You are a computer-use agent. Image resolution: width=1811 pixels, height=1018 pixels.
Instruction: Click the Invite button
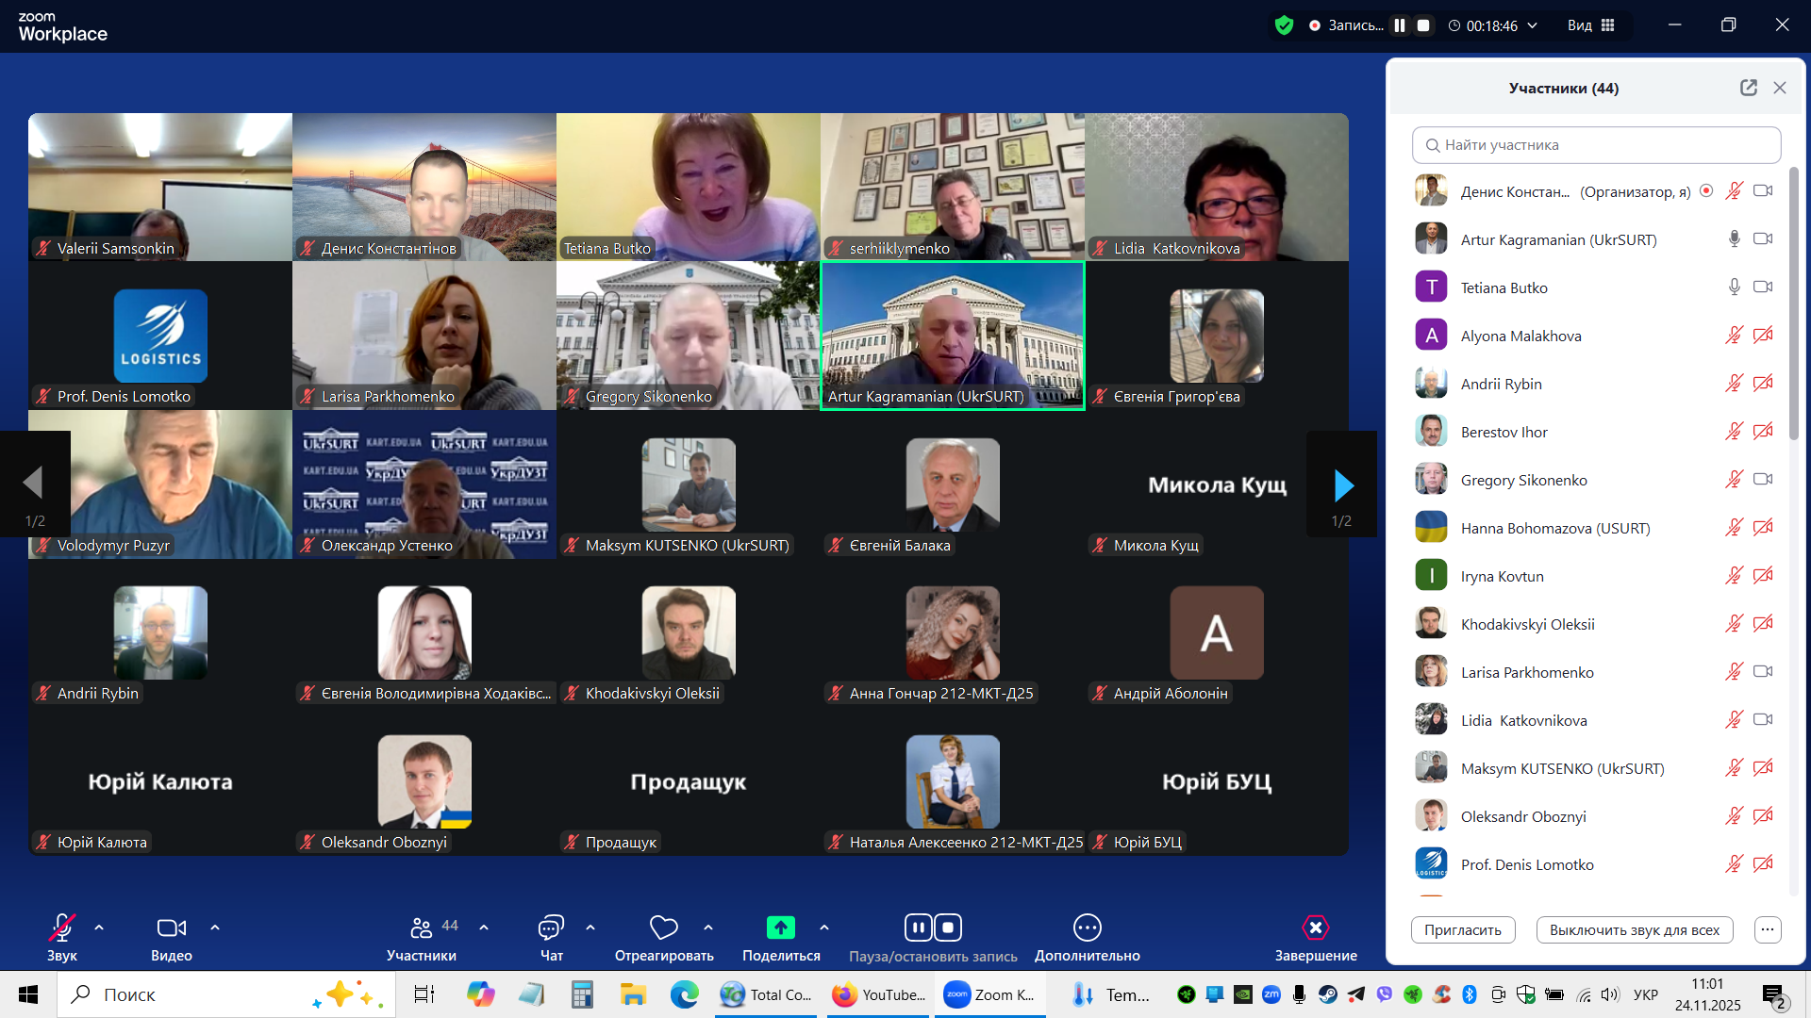click(1462, 930)
